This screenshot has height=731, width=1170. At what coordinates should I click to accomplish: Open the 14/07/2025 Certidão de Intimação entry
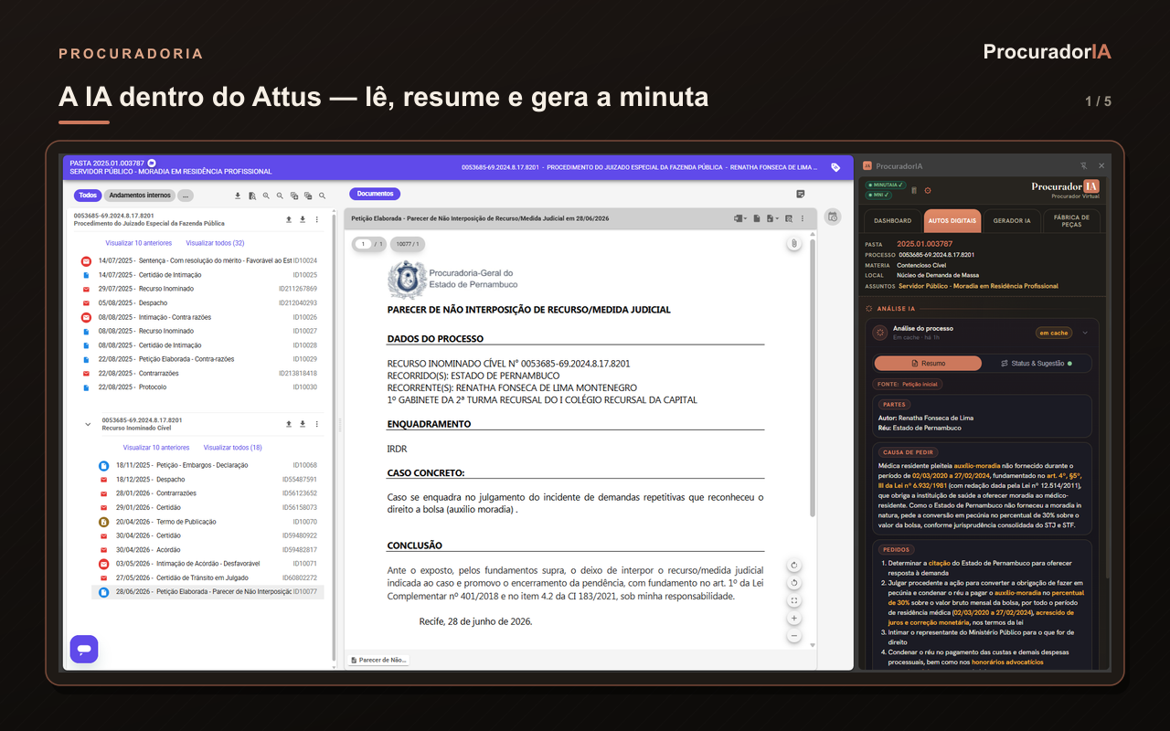point(199,275)
